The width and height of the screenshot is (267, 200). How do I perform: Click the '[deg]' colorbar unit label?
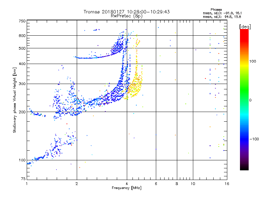pyautogui.click(x=245, y=27)
